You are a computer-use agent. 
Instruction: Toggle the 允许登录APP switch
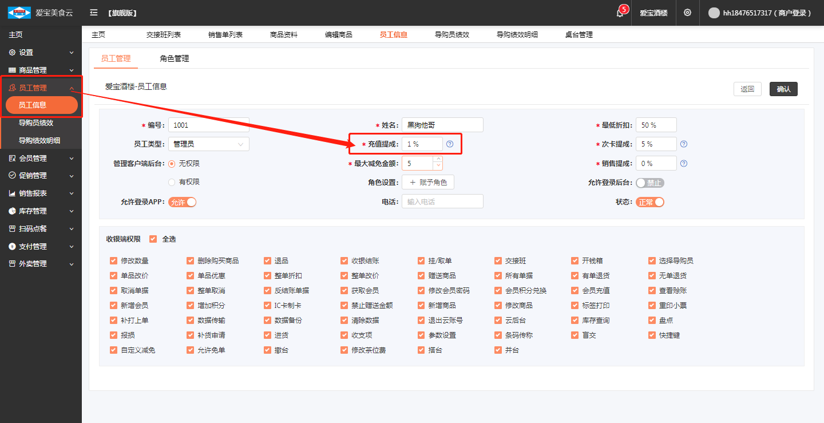(x=182, y=202)
